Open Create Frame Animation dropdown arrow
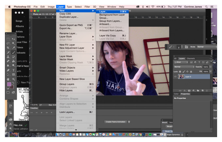 [x=129, y=122]
